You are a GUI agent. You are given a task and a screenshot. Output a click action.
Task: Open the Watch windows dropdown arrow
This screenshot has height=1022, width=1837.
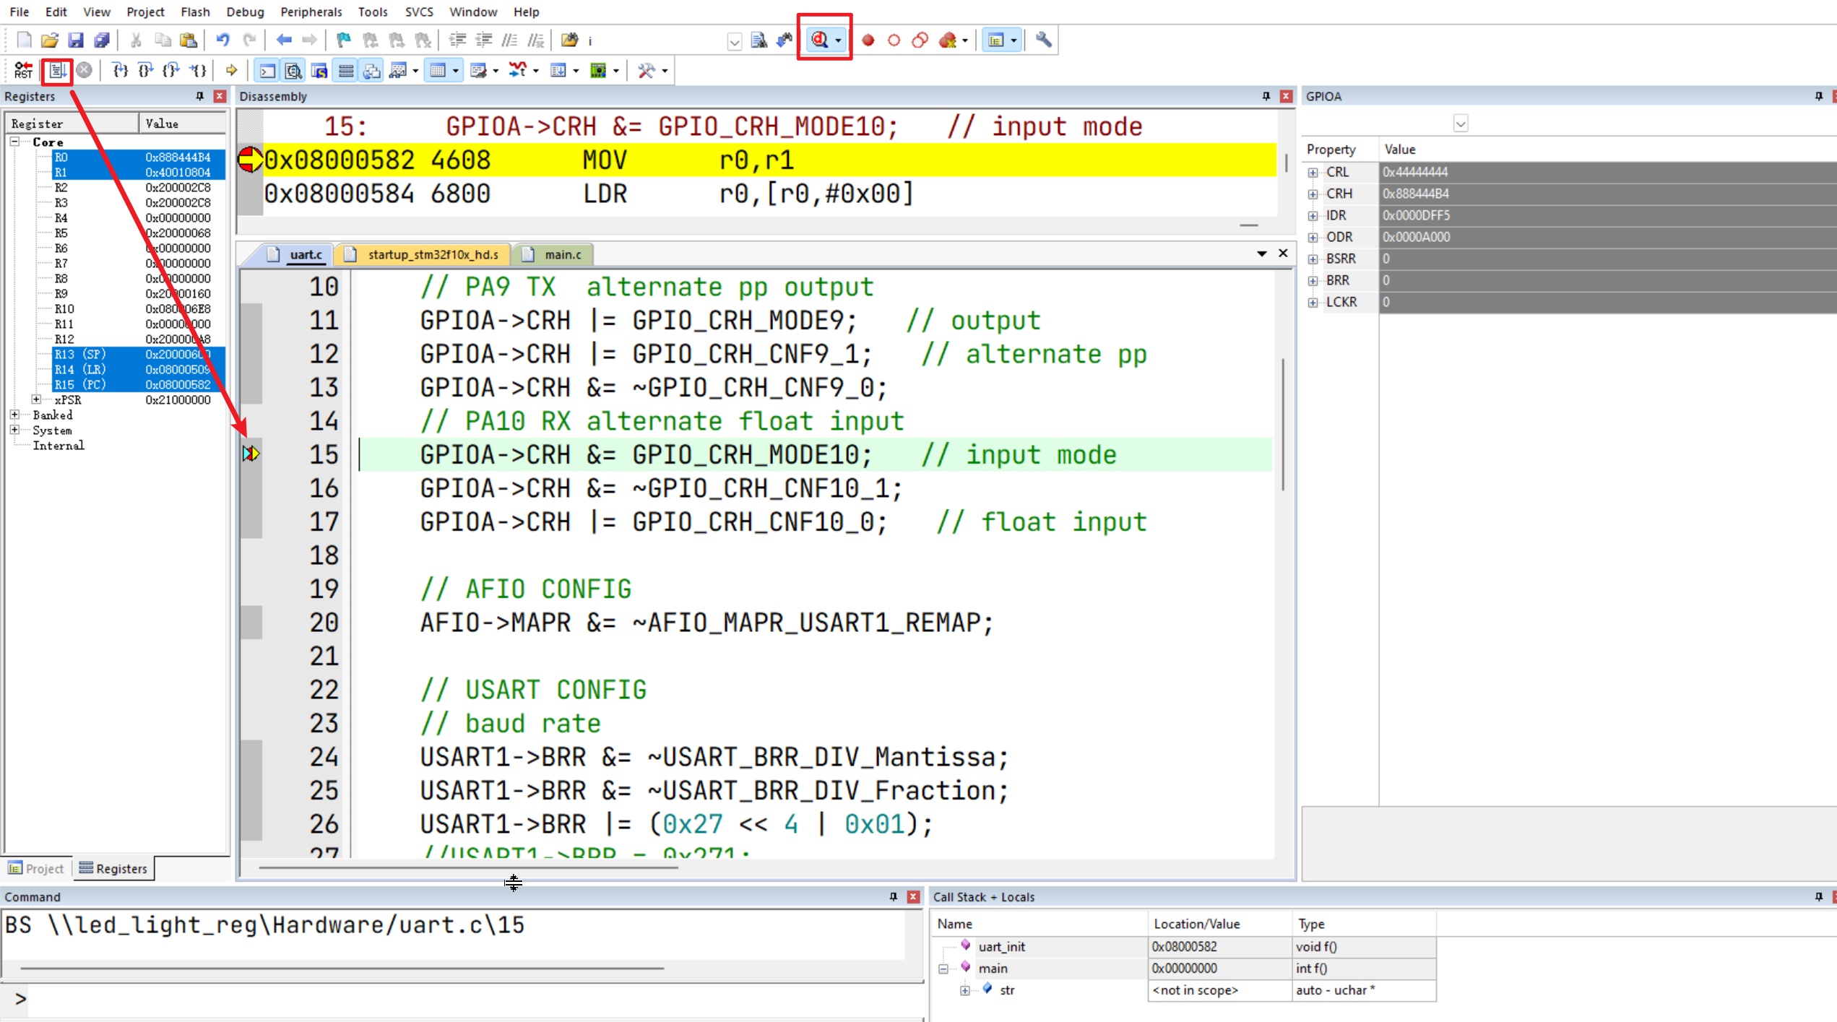click(x=415, y=70)
